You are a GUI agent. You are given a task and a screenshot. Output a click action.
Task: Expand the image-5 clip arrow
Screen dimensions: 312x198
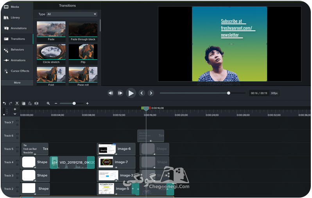[x=116, y=194]
